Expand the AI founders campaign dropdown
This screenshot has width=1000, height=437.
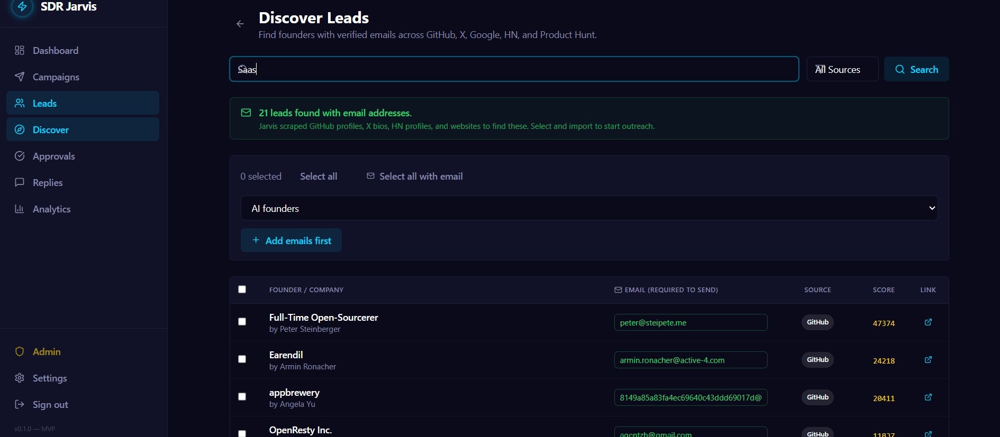point(589,208)
